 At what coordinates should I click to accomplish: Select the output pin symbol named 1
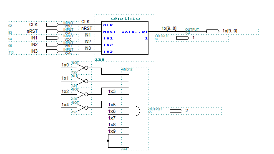(x=183, y=38)
